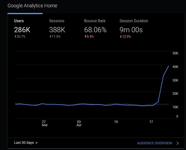Click the 10 date axis label

116,122
